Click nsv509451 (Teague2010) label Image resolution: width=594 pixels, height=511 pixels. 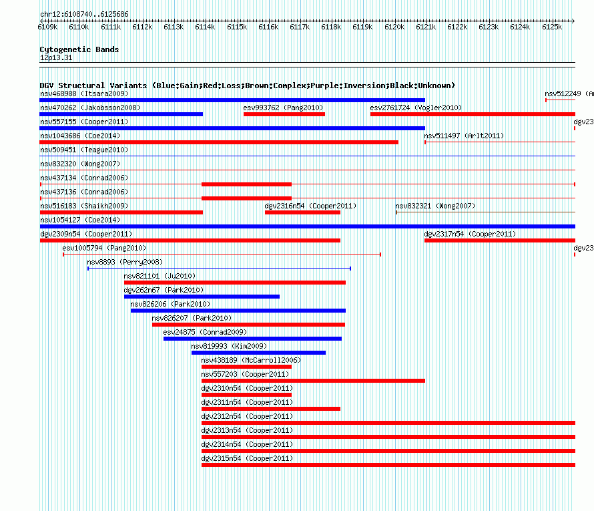tap(84, 150)
